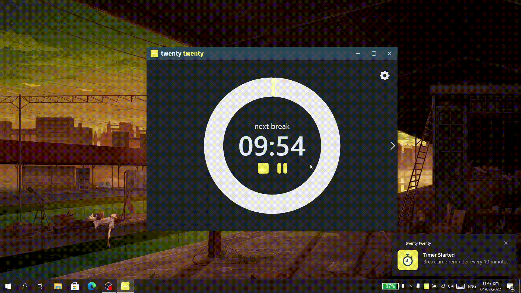
Task: Click the twenty twenty app logo
Action: click(x=154, y=53)
